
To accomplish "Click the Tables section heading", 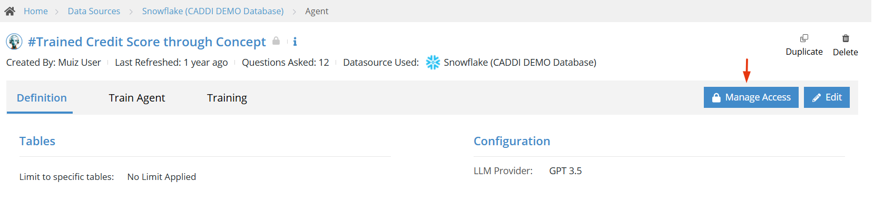I will 37,141.
